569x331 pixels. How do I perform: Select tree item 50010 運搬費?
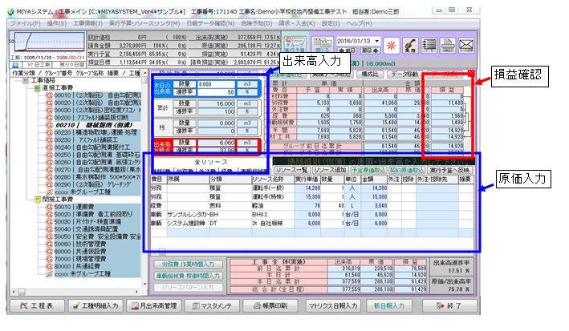(97, 207)
